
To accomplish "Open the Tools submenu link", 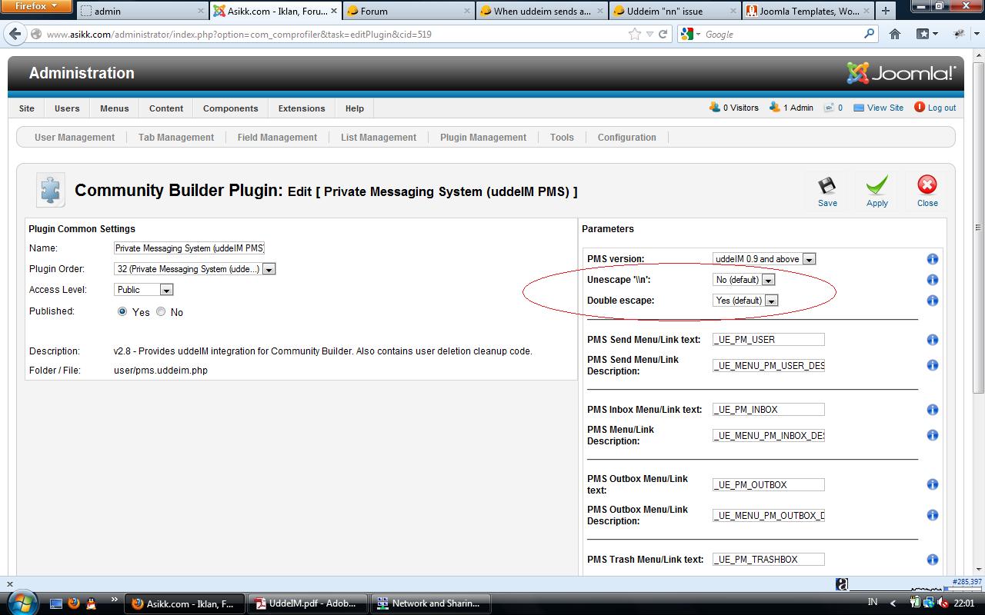I will pos(562,138).
